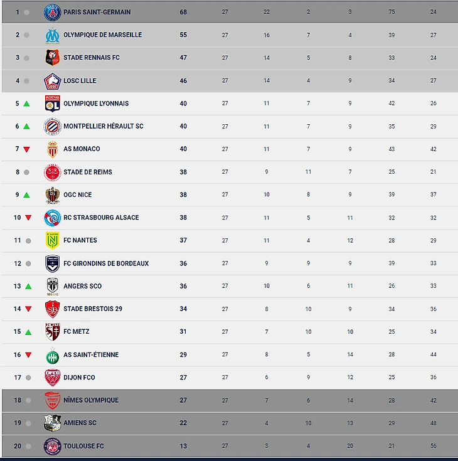Click the AS Monaco club crest
Viewport: 458px width, 461px height.
tap(53, 149)
